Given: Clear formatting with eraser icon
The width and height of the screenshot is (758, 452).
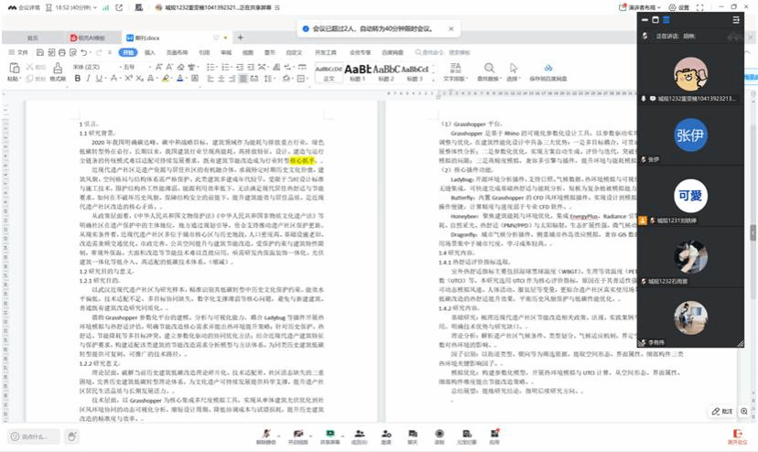Looking at the screenshot, I should (180, 67).
